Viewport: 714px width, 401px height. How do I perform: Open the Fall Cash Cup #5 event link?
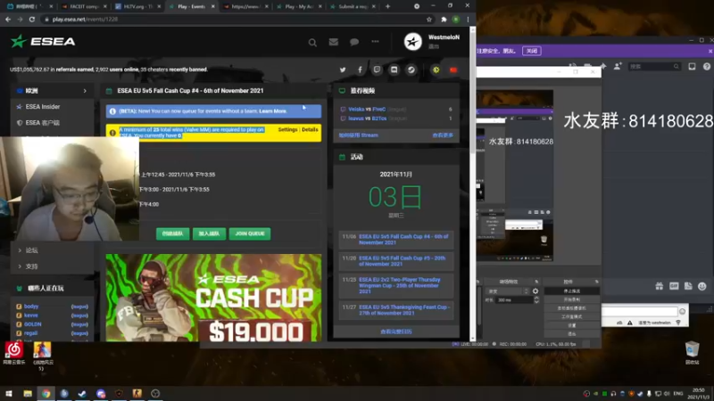click(x=403, y=261)
